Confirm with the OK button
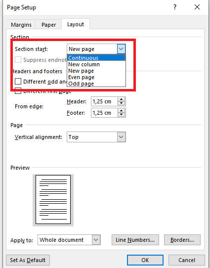This screenshot has height=268, width=210. pyautogui.click(x=145, y=260)
